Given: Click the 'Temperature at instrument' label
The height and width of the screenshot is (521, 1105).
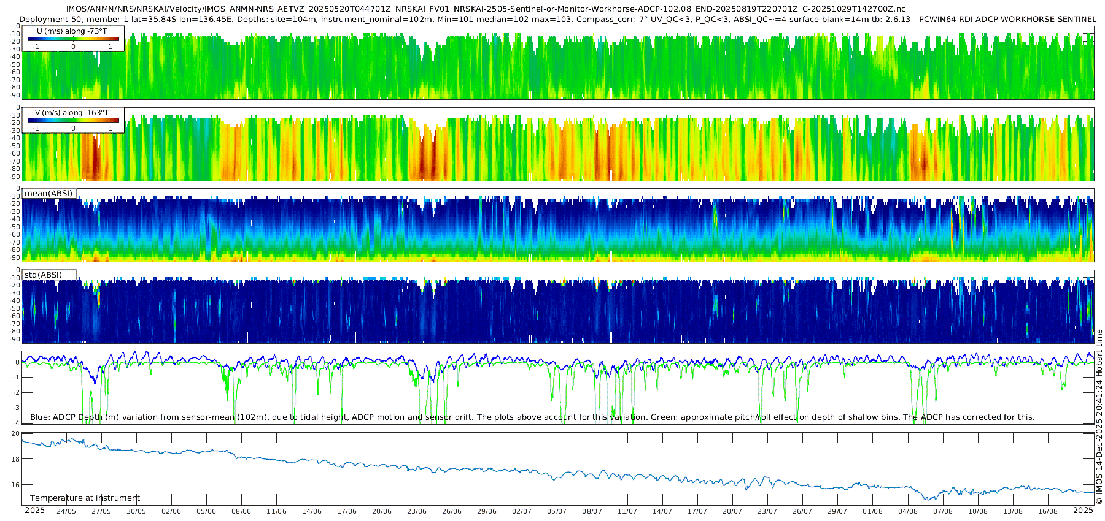Looking at the screenshot, I should click(85, 498).
